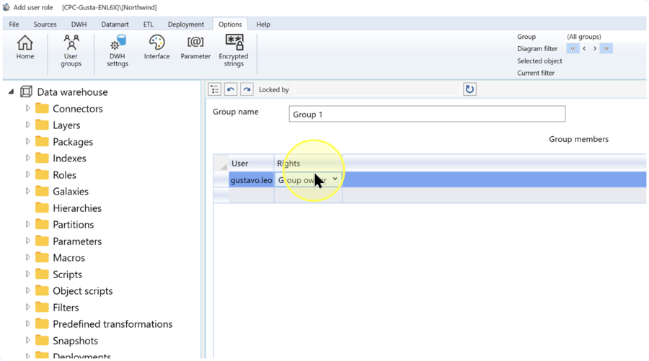Click the grid select-all corner cell
Image resolution: width=649 pixels, height=361 pixels.
pos(221,164)
